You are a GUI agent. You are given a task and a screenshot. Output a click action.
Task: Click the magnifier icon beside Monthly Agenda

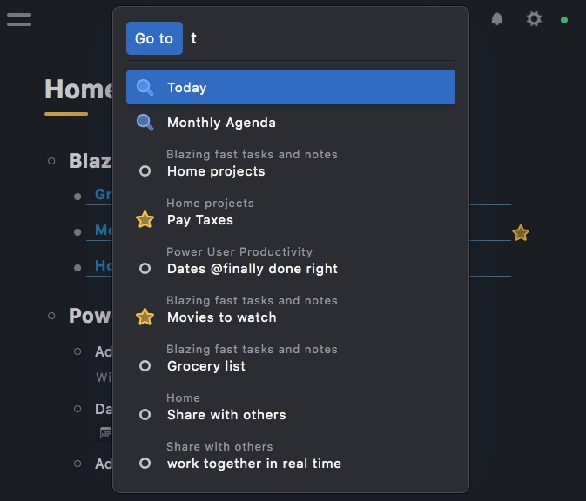145,123
